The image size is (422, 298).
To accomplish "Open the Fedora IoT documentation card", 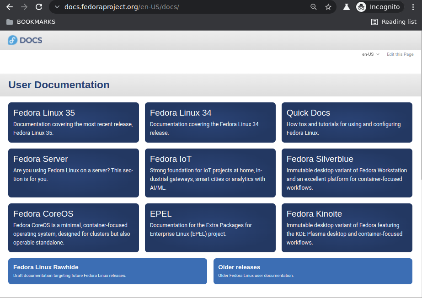I will (x=210, y=173).
